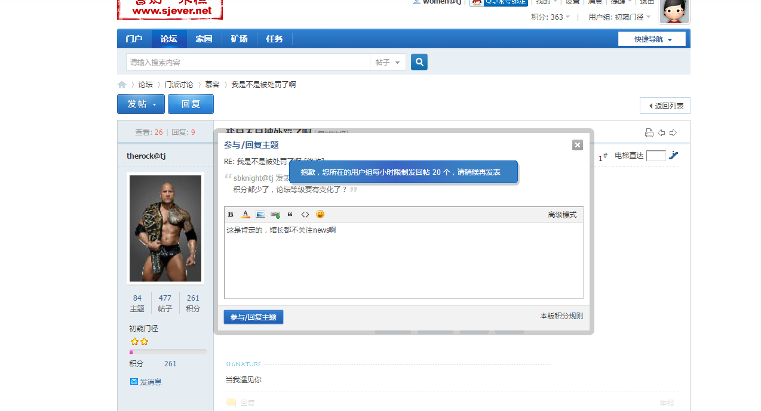761x411 pixels.
Task: Insert a code block with the angle-bracket icon
Action: point(305,215)
